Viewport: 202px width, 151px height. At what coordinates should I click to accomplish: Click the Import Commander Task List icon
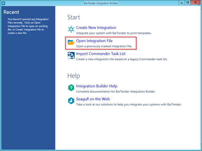tap(71, 56)
